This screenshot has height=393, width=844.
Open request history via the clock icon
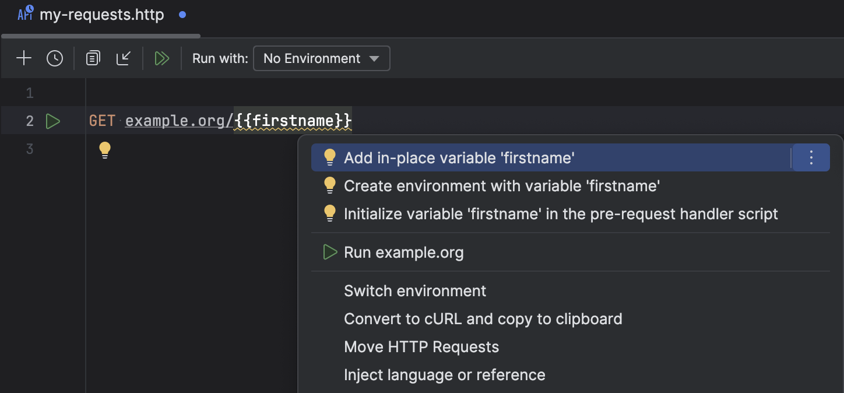coord(55,58)
